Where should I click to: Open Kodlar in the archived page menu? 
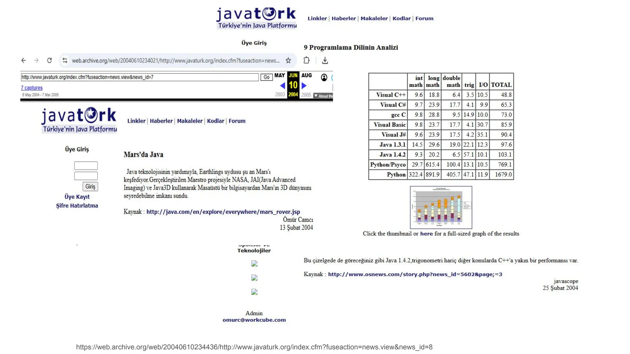pos(215,121)
